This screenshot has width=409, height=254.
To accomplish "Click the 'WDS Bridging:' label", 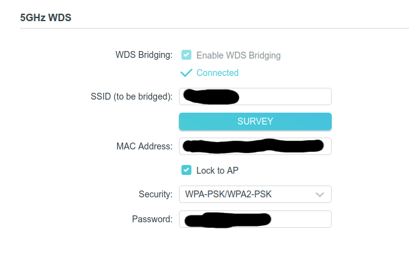I will tap(143, 55).
